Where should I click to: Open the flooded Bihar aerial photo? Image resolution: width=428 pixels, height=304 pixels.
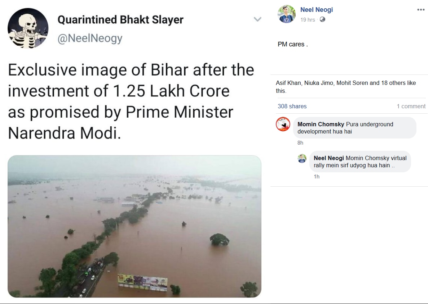pyautogui.click(x=134, y=226)
